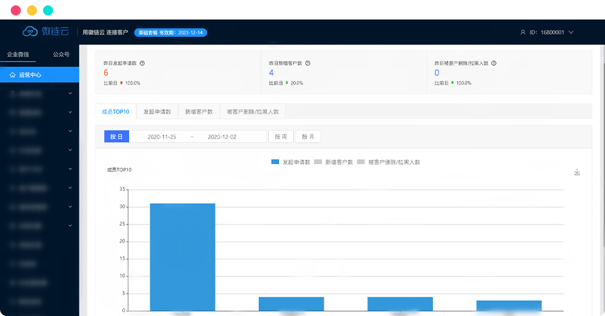Switch to the 公众号 tab
This screenshot has width=605, height=316.
(x=61, y=54)
